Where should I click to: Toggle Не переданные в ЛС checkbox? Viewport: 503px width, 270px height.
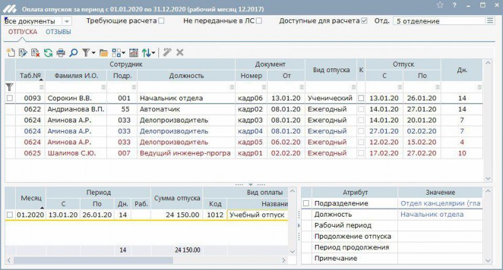tap(259, 21)
